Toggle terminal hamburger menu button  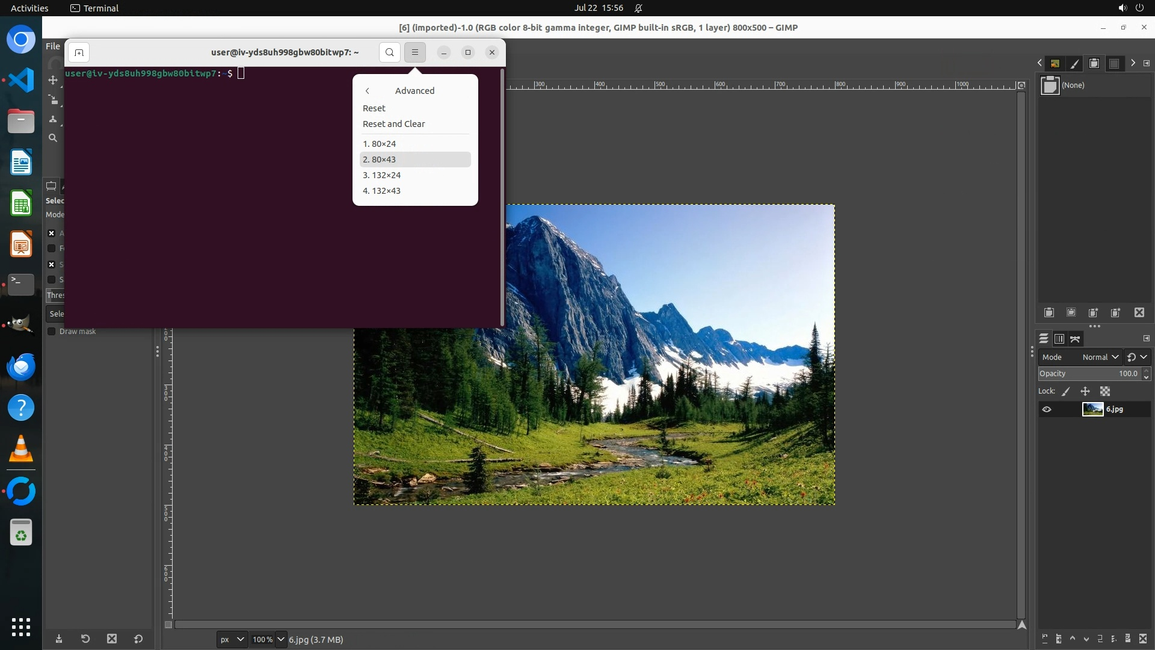415,52
